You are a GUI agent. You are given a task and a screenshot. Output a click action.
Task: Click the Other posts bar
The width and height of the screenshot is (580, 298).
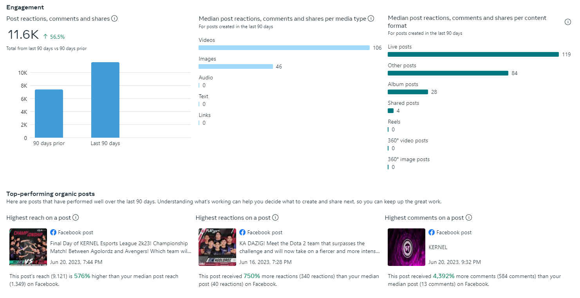pos(448,73)
